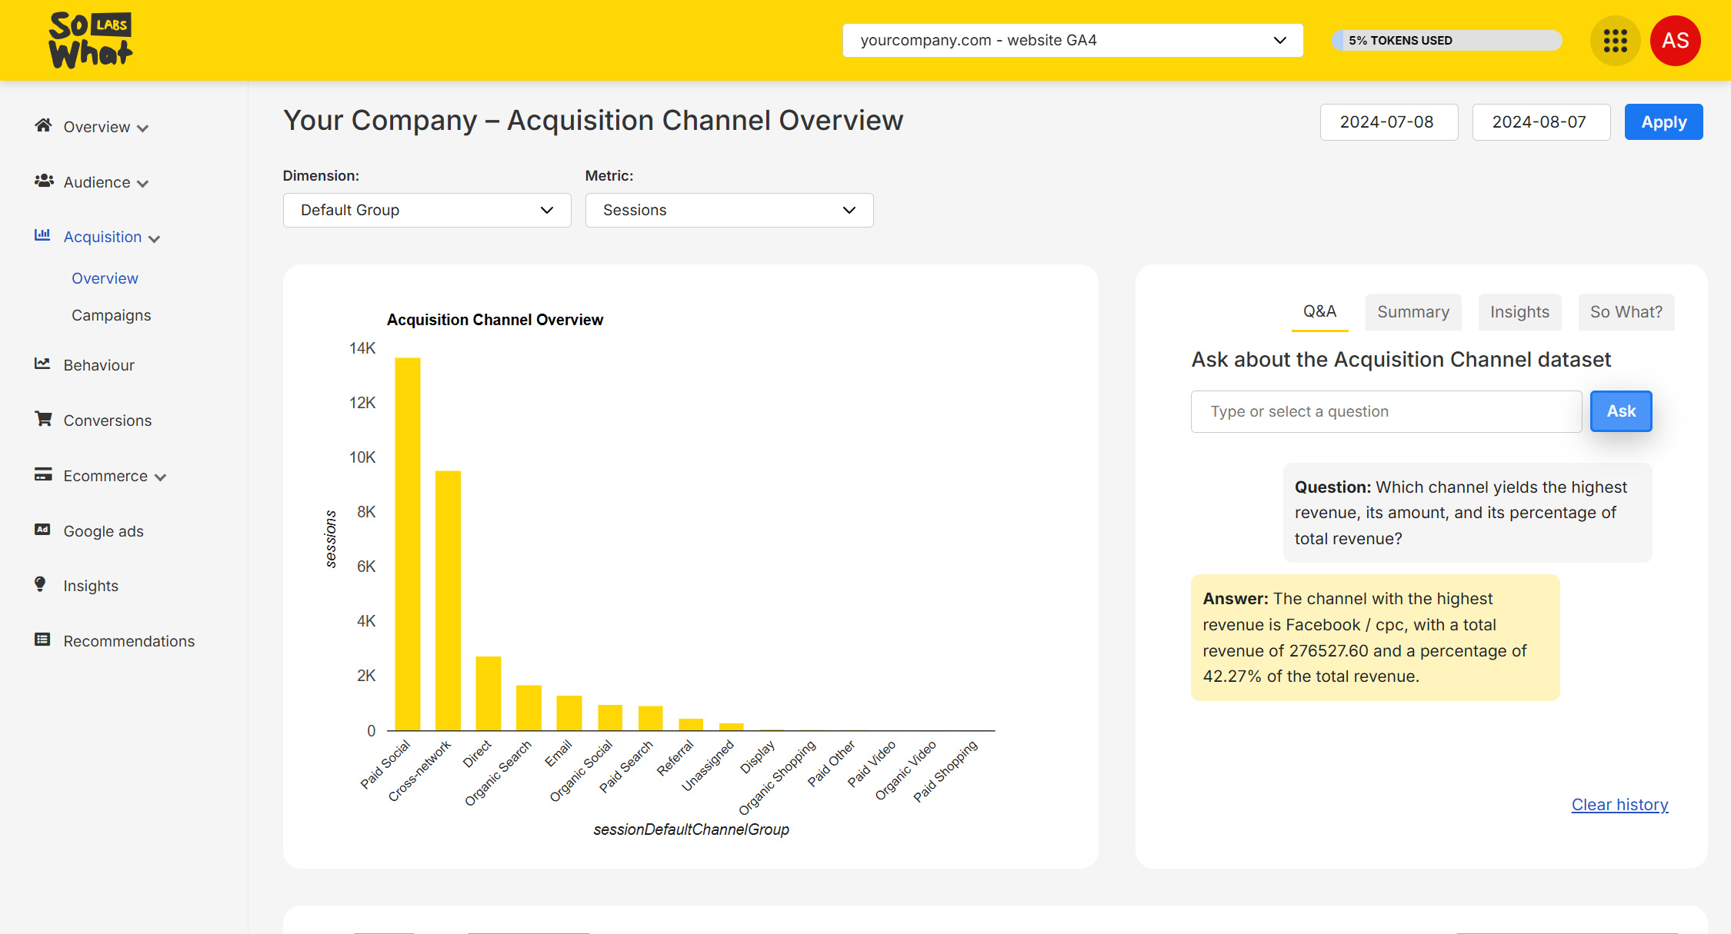Open the Metric Sessions dropdown

(x=729, y=210)
